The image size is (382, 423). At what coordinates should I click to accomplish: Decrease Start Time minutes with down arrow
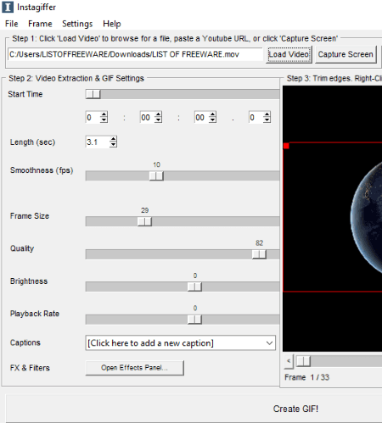(158, 120)
